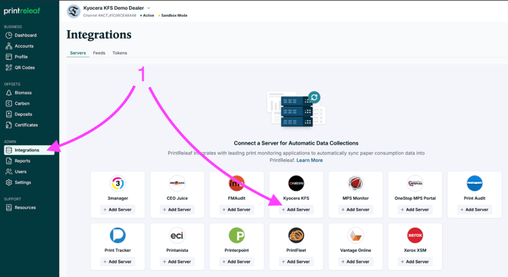Add Server for OneStop MPS Portal
Viewport: 508px width, 277px height.
[x=415, y=210]
